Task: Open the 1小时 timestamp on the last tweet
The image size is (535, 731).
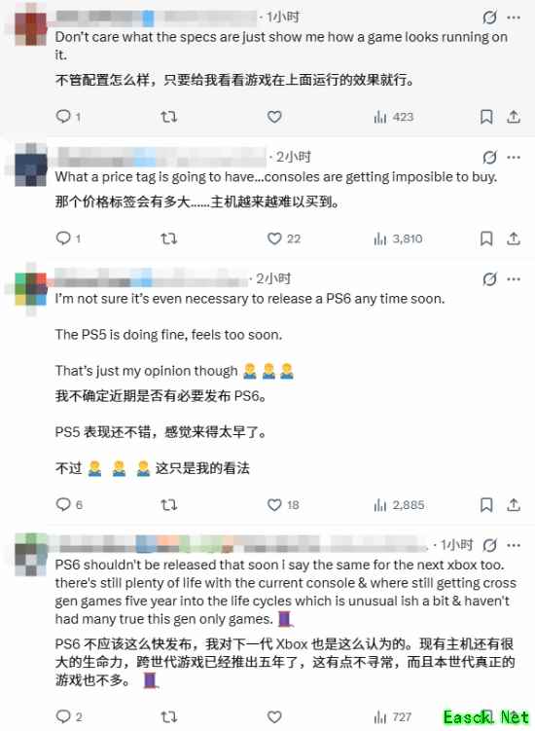Action: pyautogui.click(x=457, y=544)
